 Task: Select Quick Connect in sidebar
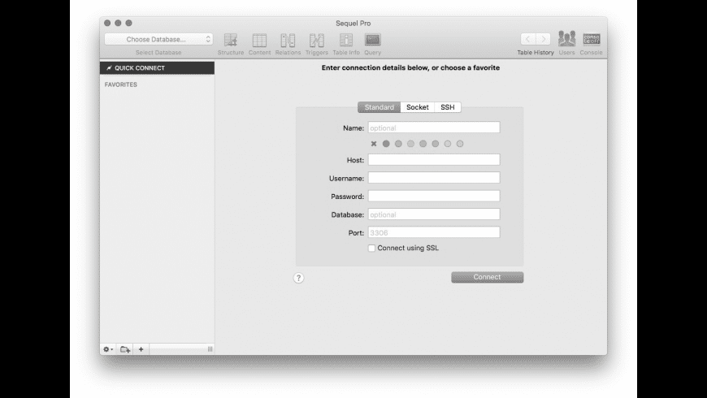tap(157, 68)
